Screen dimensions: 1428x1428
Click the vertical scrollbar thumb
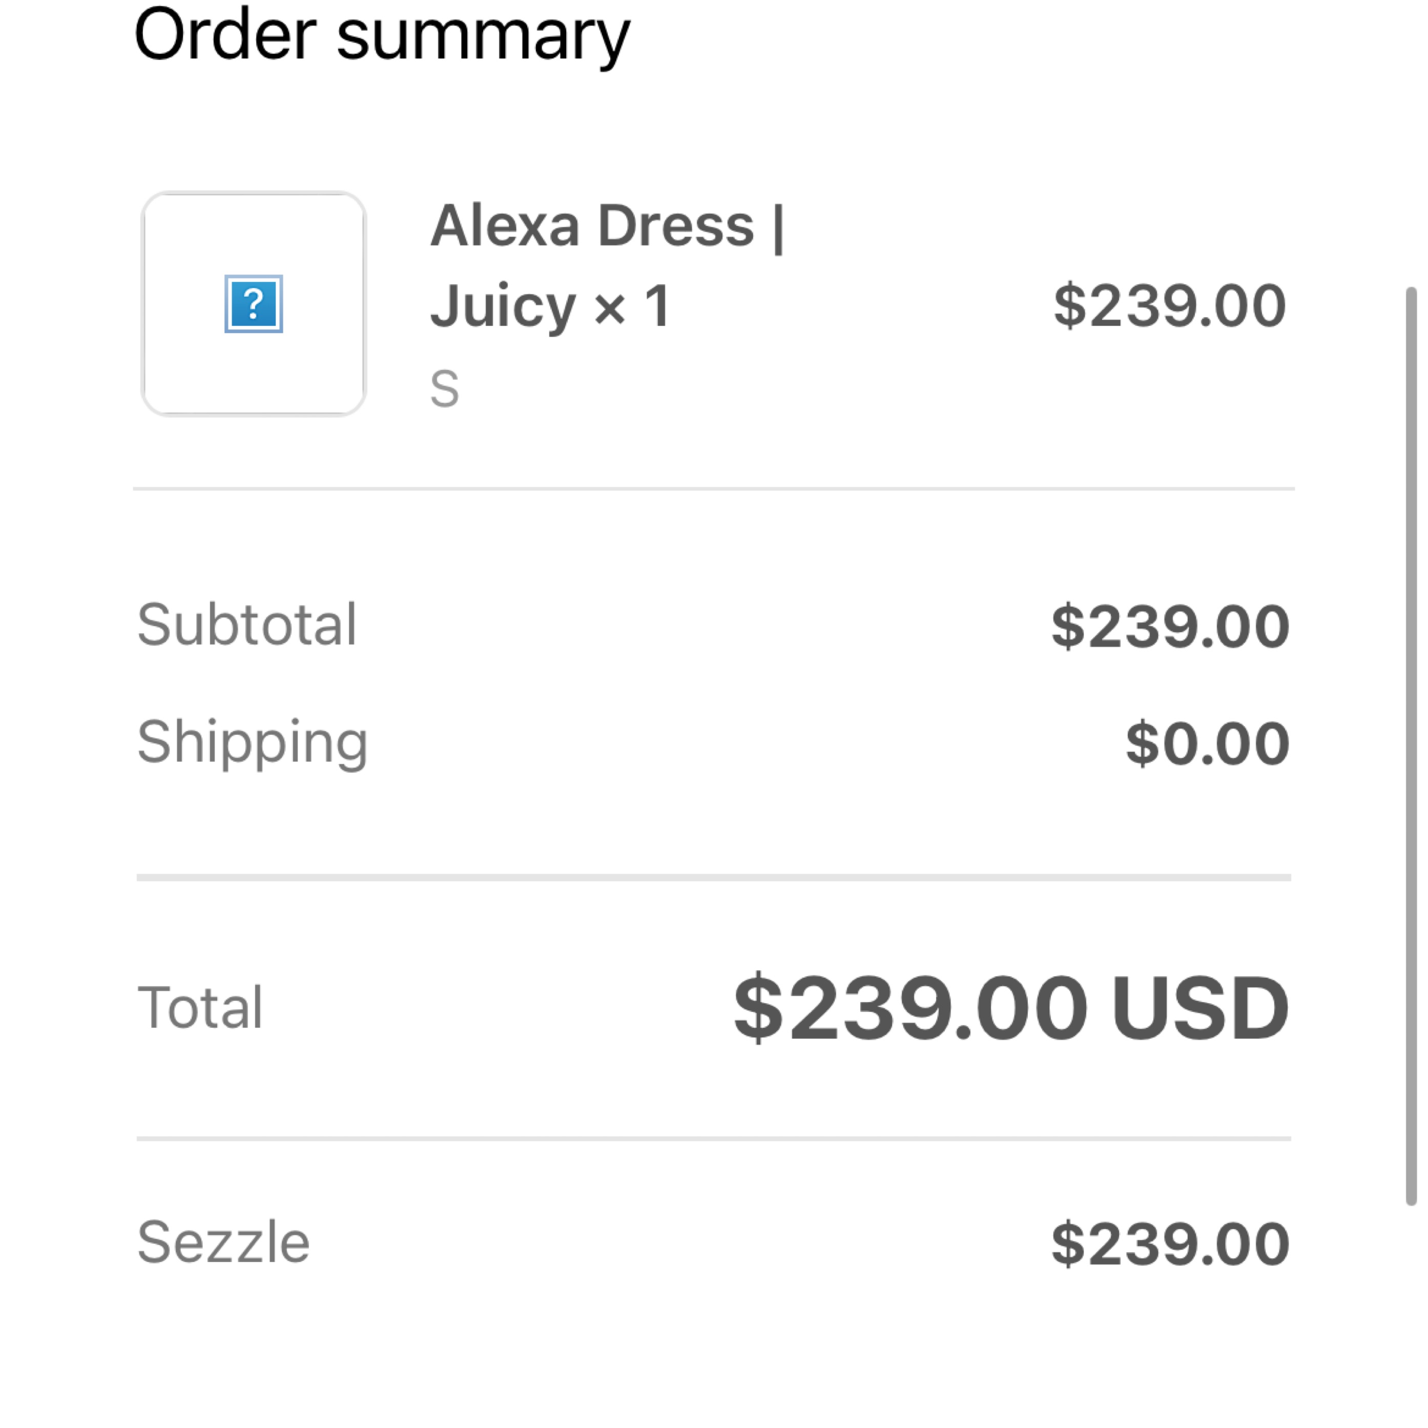1410,747
